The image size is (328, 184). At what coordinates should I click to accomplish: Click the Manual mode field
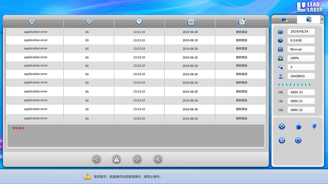click(x=301, y=49)
